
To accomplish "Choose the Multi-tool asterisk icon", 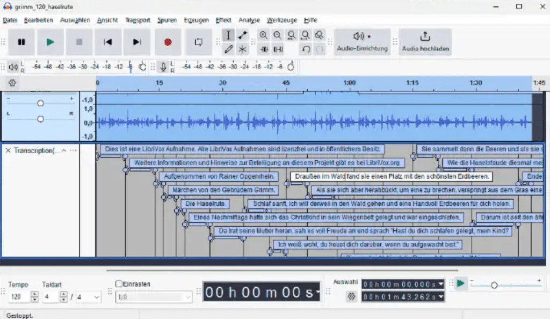I will (242, 49).
